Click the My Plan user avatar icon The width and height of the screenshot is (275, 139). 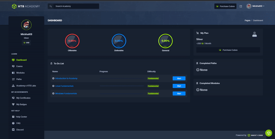pos(254,34)
